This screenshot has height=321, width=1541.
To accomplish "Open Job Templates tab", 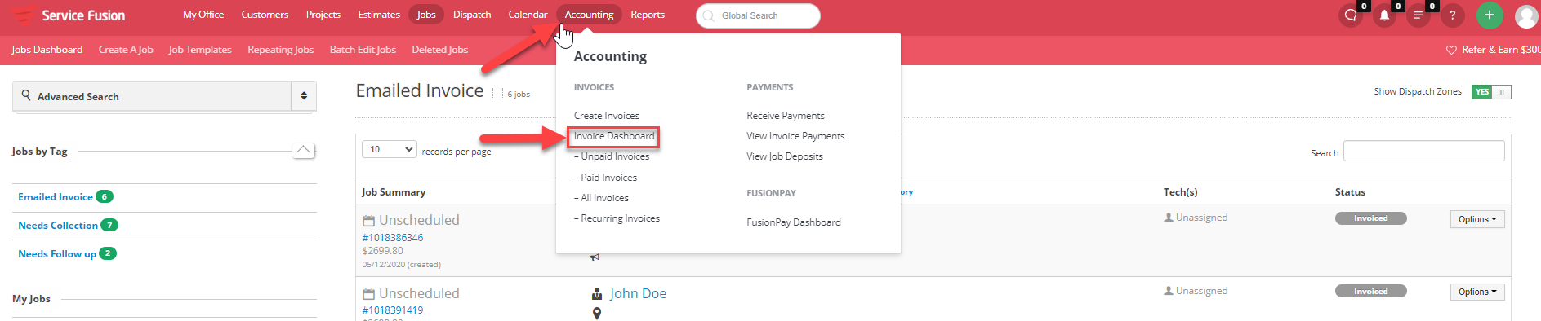I will [200, 50].
